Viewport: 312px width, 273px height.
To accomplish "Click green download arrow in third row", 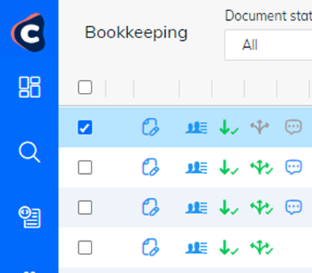I will 229,207.
